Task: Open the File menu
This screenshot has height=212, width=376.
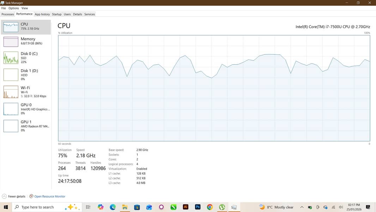Action: (x=4, y=8)
